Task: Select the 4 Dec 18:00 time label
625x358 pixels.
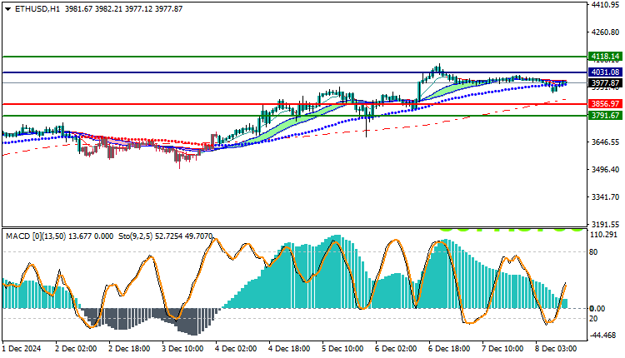Action: [290, 349]
